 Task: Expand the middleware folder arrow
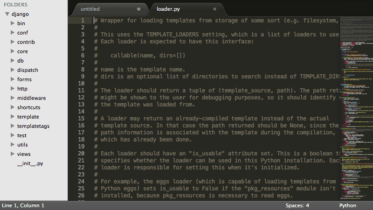click(x=13, y=98)
